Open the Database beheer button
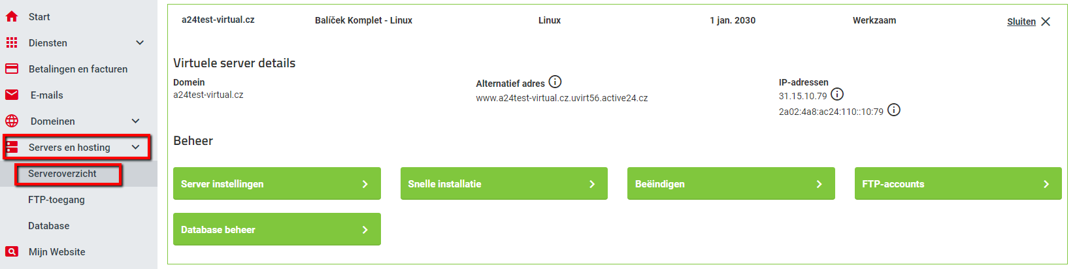1075x269 pixels. pos(277,229)
